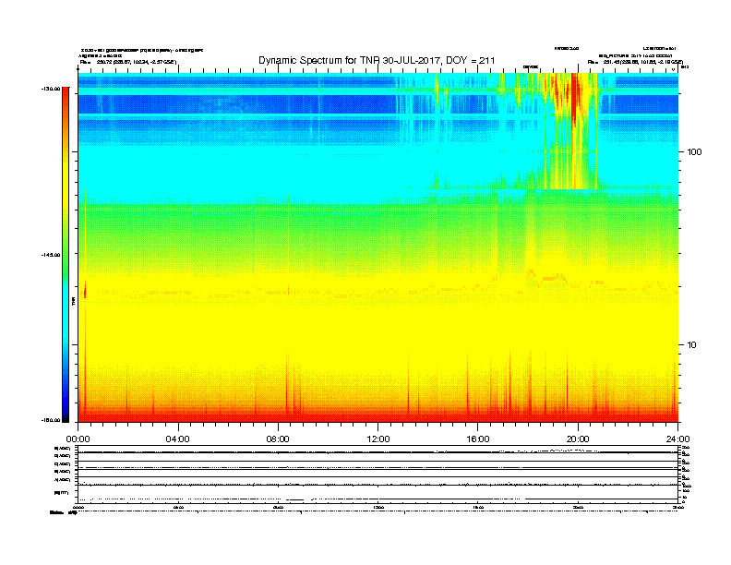731x565 pixels.
Task: Click the -160.00 colorbar bottom value
Action: [x=51, y=420]
